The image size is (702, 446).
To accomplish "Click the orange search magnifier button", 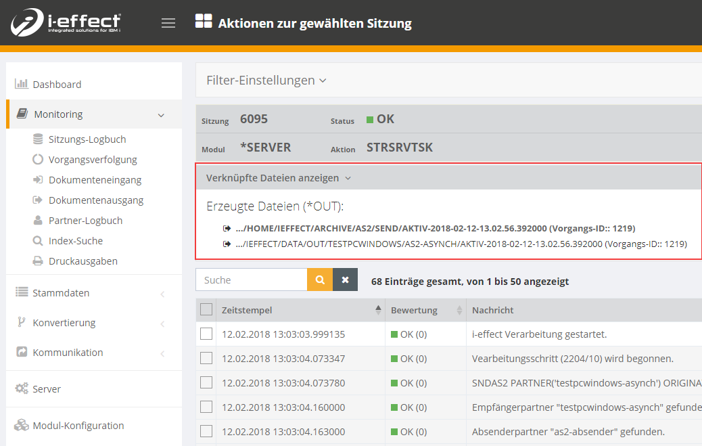I will point(320,280).
